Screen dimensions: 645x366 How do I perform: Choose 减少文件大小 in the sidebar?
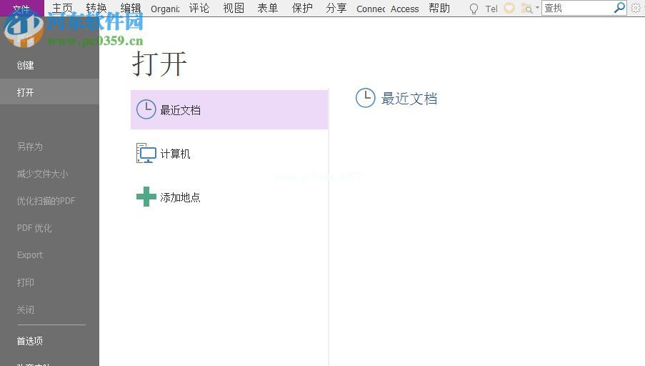click(42, 174)
